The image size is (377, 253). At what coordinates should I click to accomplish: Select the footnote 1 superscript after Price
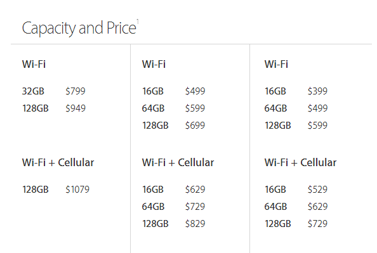point(138,22)
